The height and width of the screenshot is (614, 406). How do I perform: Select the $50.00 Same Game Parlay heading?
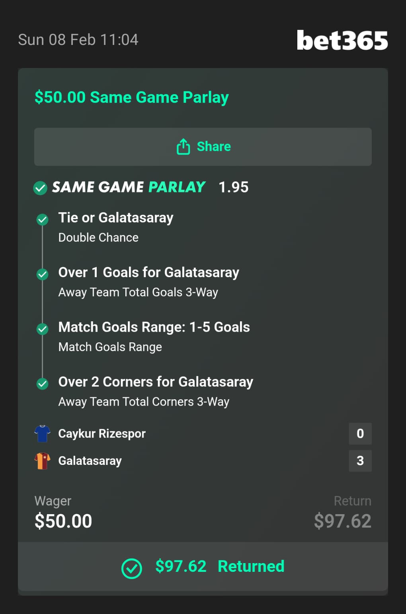pyautogui.click(x=131, y=97)
